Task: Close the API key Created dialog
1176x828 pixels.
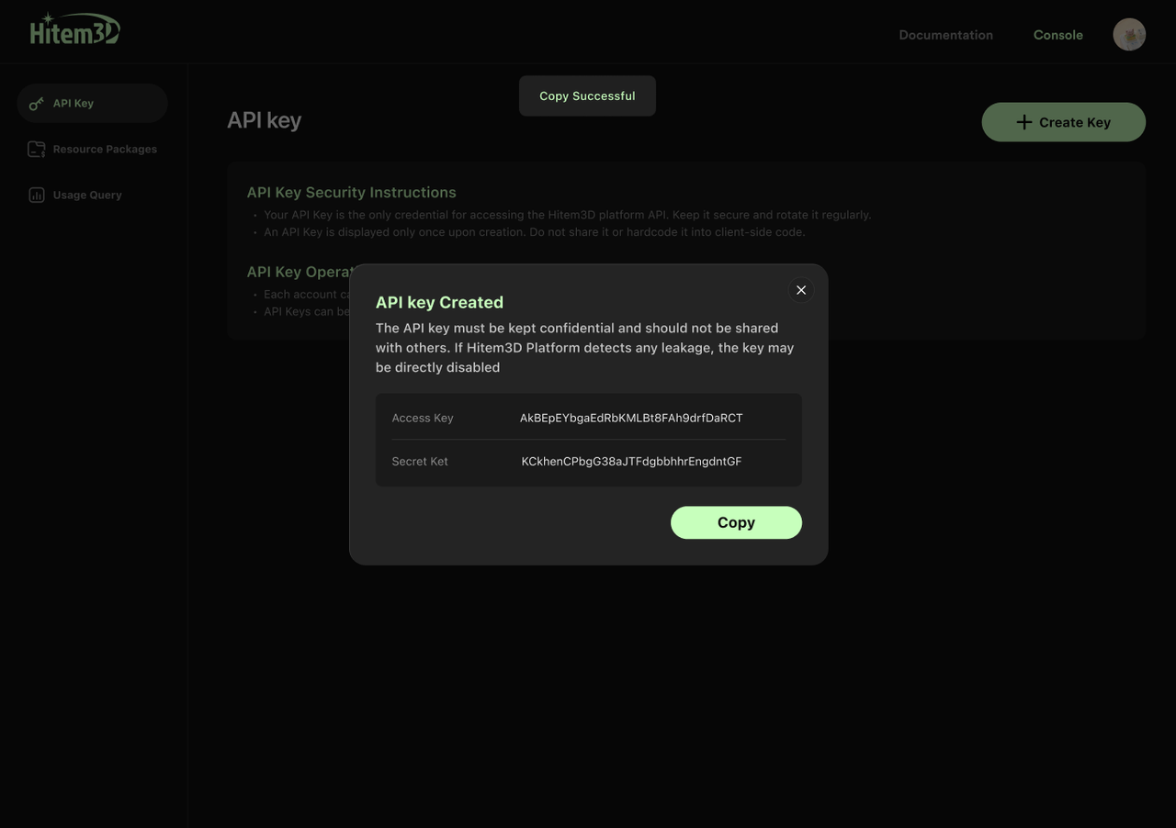Action: pos(800,290)
